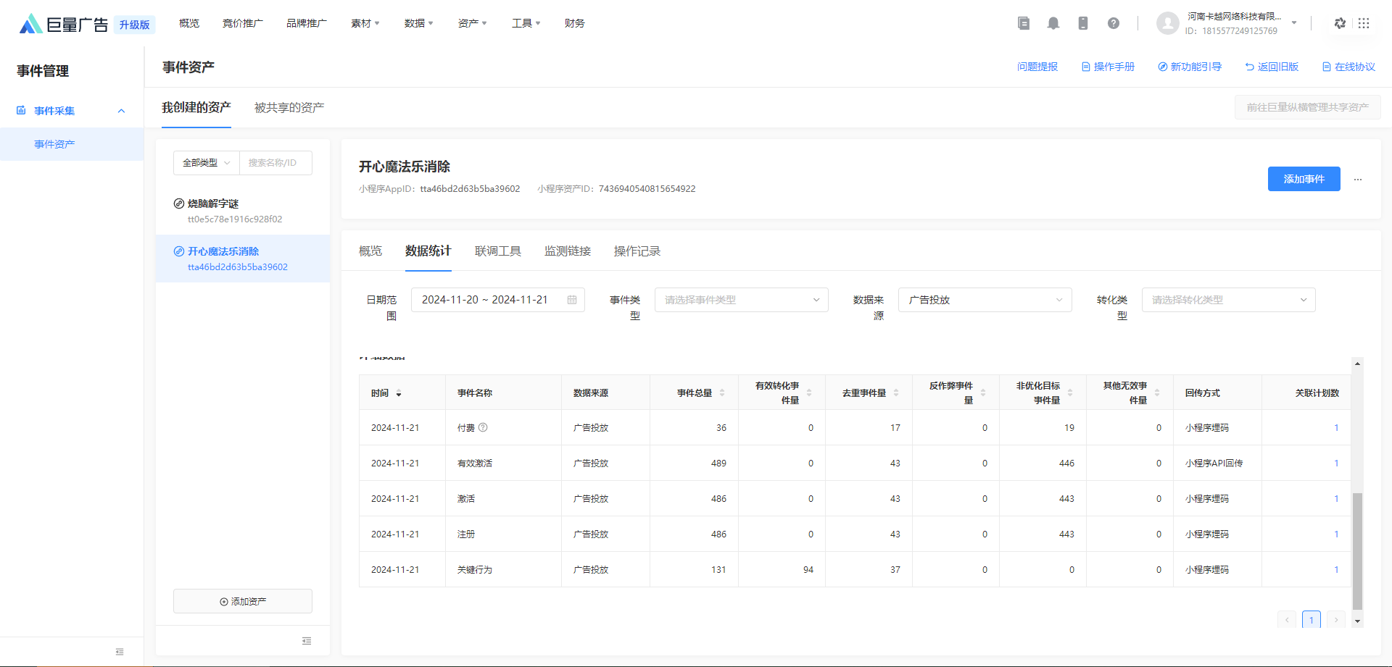Open 在线协议 link
This screenshot has height=667, width=1392.
click(x=1349, y=67)
